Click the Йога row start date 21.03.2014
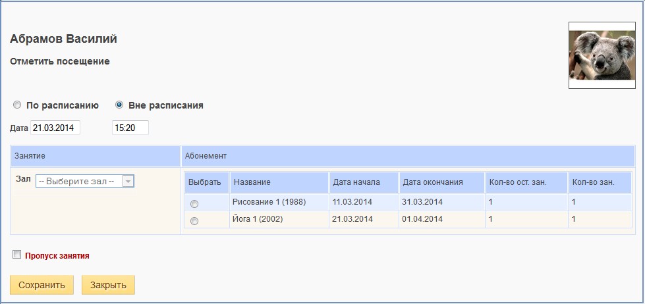Viewport: 645px width, 304px height. coord(364,219)
